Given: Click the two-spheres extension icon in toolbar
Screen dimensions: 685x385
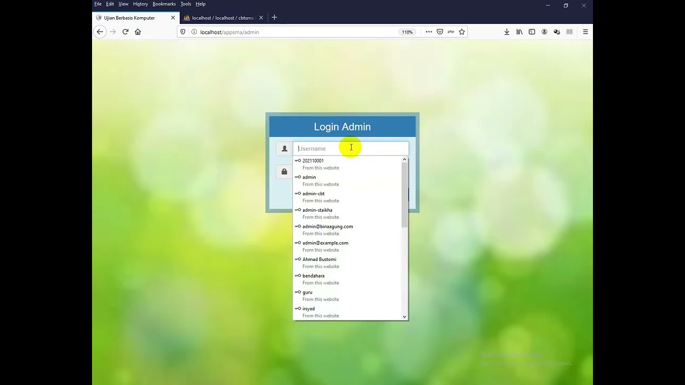Looking at the screenshot, I should [557, 32].
